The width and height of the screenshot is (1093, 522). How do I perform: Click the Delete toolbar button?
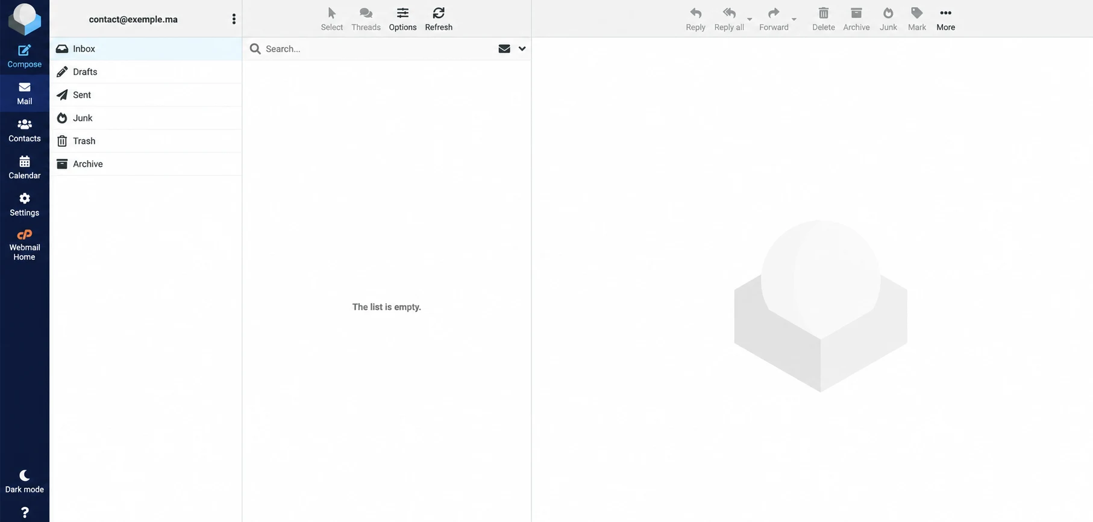coord(824,19)
